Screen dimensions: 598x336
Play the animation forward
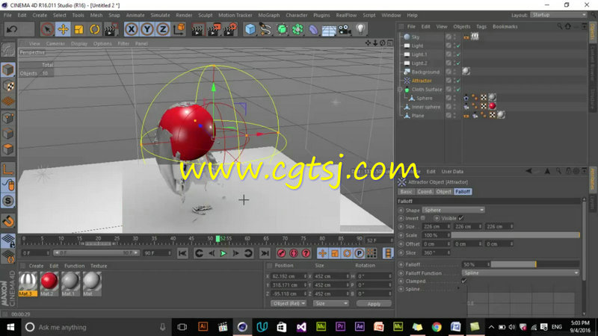click(x=224, y=253)
